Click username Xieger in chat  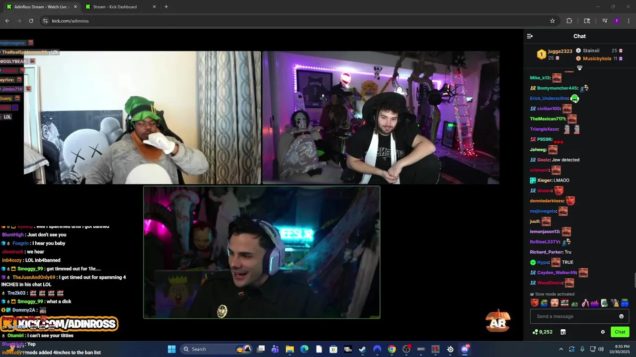click(x=544, y=180)
